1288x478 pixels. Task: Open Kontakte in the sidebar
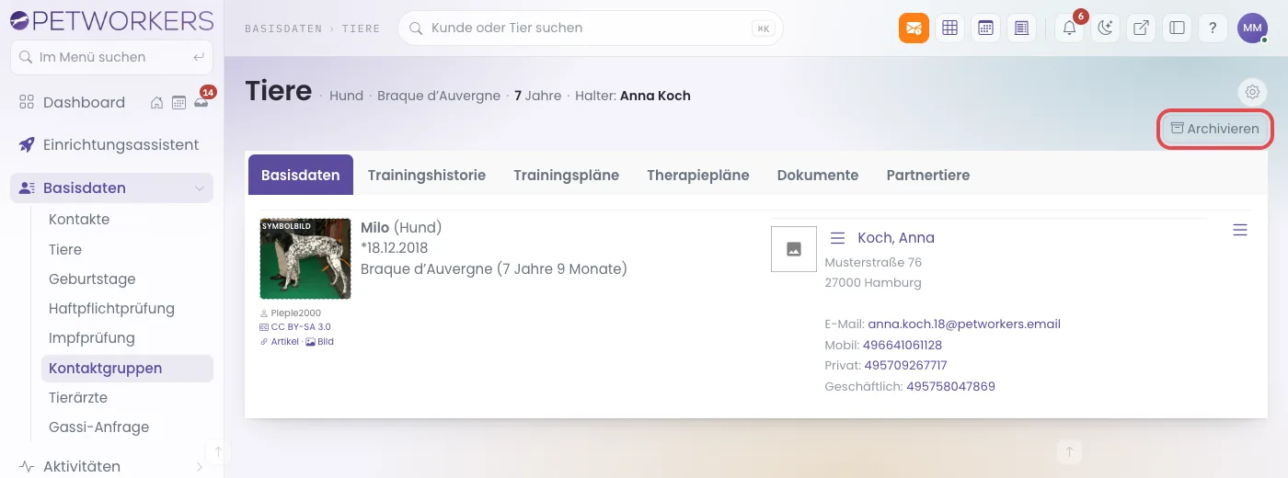pyautogui.click(x=79, y=219)
